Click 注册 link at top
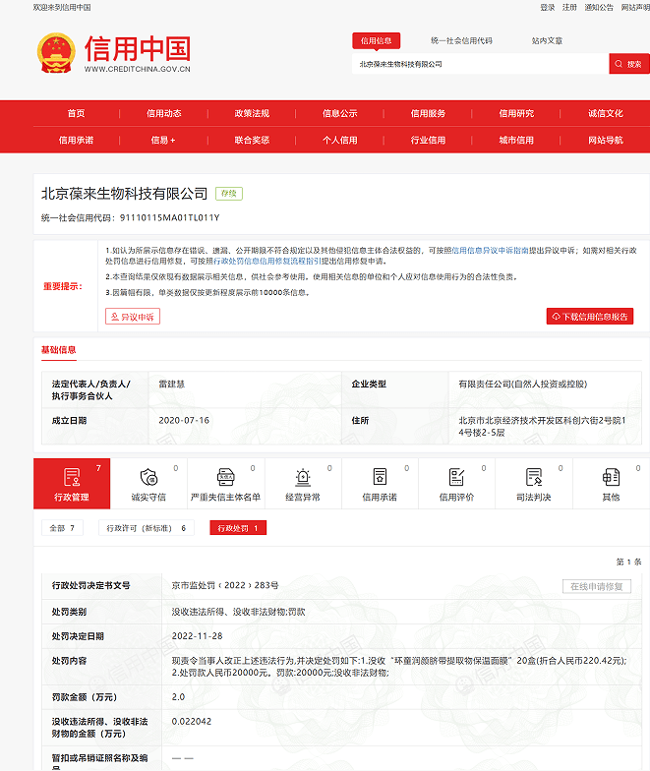This screenshot has height=771, width=650. pyautogui.click(x=569, y=8)
